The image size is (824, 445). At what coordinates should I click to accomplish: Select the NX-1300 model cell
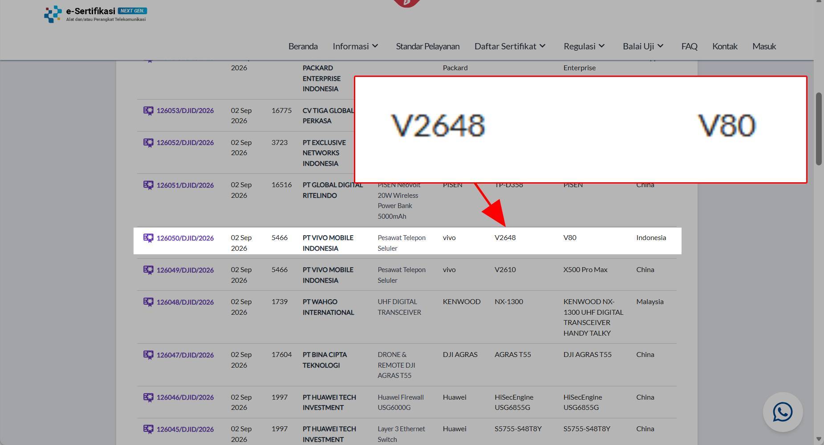[509, 302]
